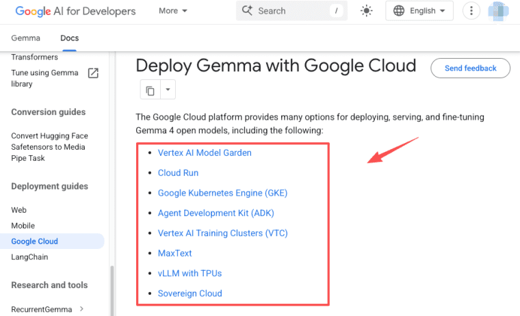
Task: Click the Send feedback button
Action: pyautogui.click(x=470, y=68)
